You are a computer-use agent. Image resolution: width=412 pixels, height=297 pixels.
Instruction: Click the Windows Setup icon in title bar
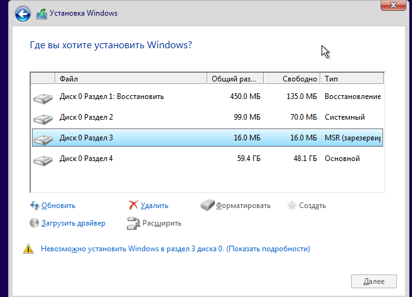pyautogui.click(x=41, y=14)
